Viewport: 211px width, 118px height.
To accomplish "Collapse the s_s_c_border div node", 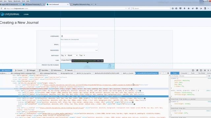I will pyautogui.click(x=16, y=91).
